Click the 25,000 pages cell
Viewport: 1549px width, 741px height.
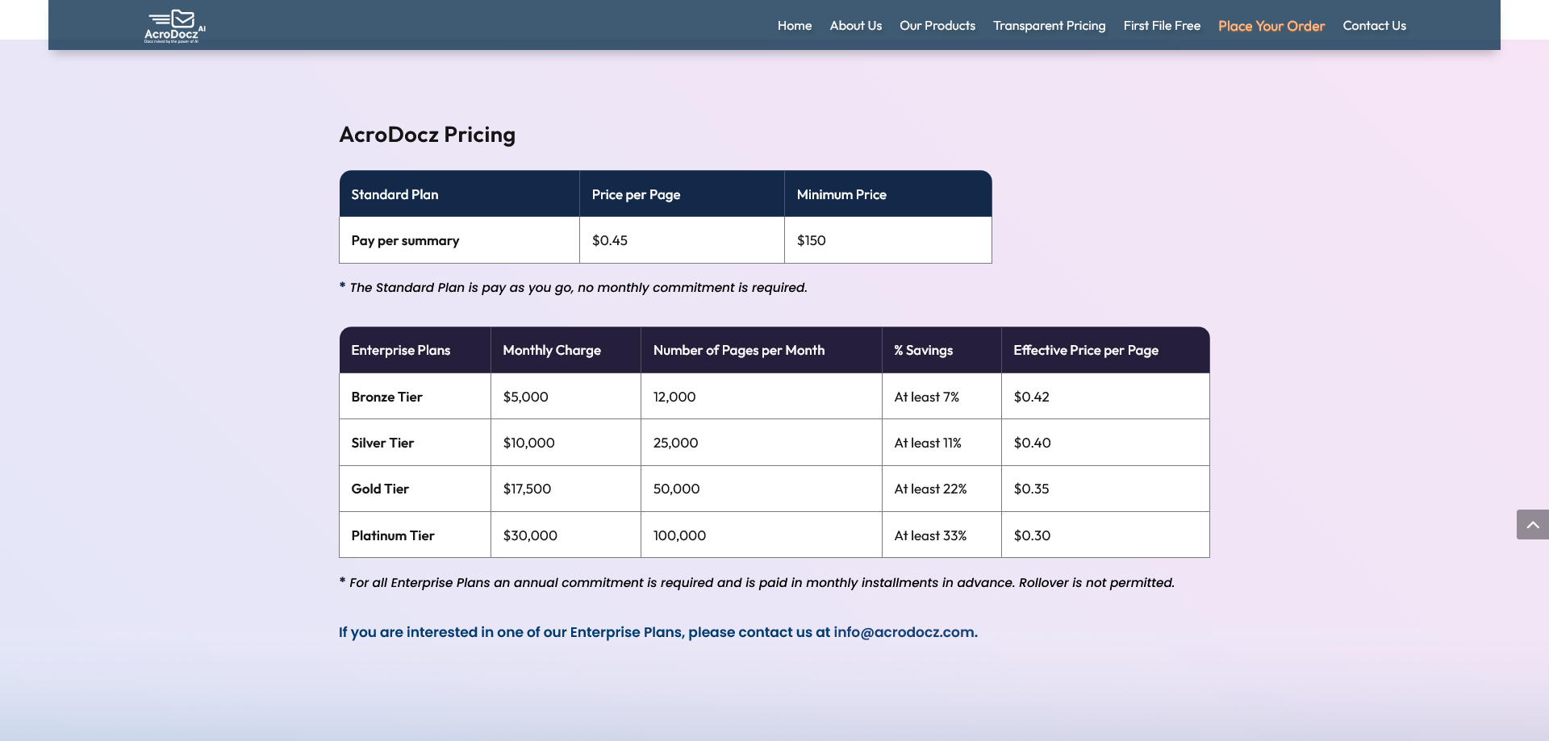click(762, 443)
